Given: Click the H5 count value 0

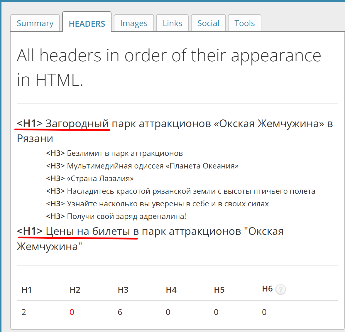Looking at the screenshot, I should pos(216,312).
